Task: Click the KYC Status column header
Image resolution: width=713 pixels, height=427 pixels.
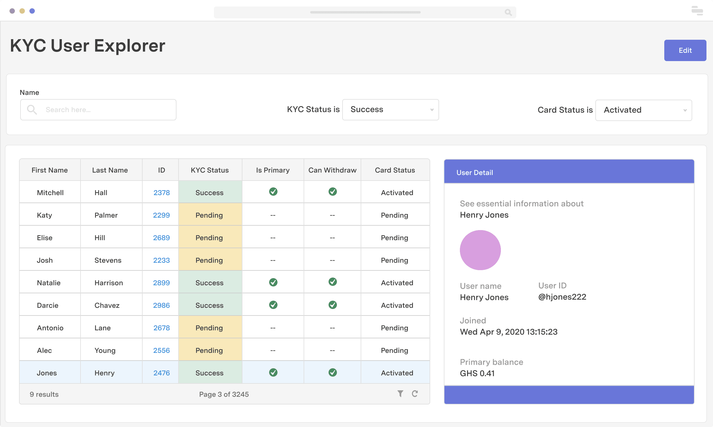Action: (x=209, y=170)
